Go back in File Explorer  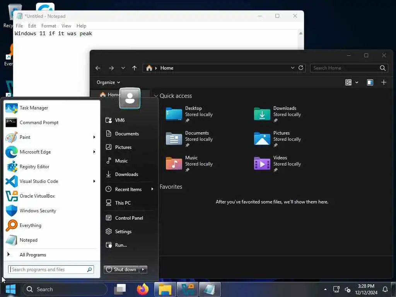(x=98, y=68)
